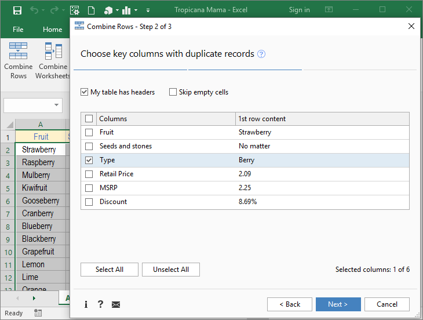
Task: Switch to the Home ribbon tab
Action: point(53,30)
